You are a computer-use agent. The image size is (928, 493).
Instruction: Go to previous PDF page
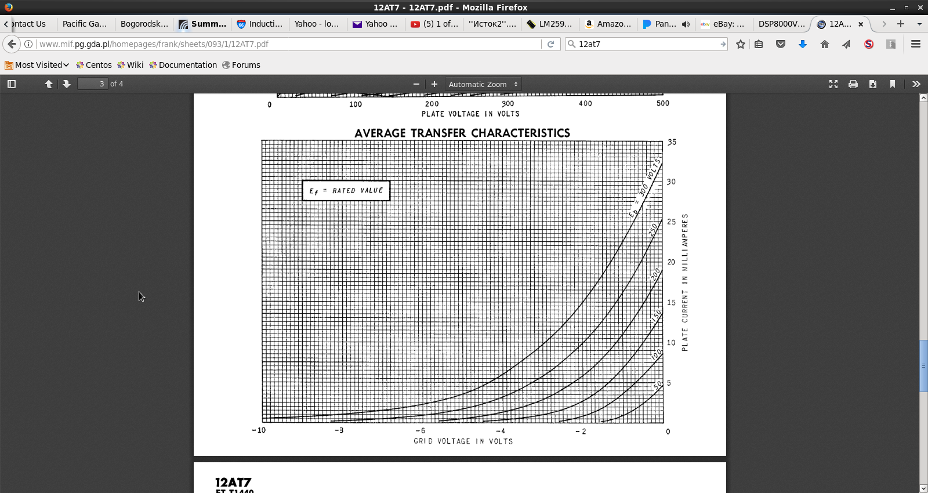[49, 84]
